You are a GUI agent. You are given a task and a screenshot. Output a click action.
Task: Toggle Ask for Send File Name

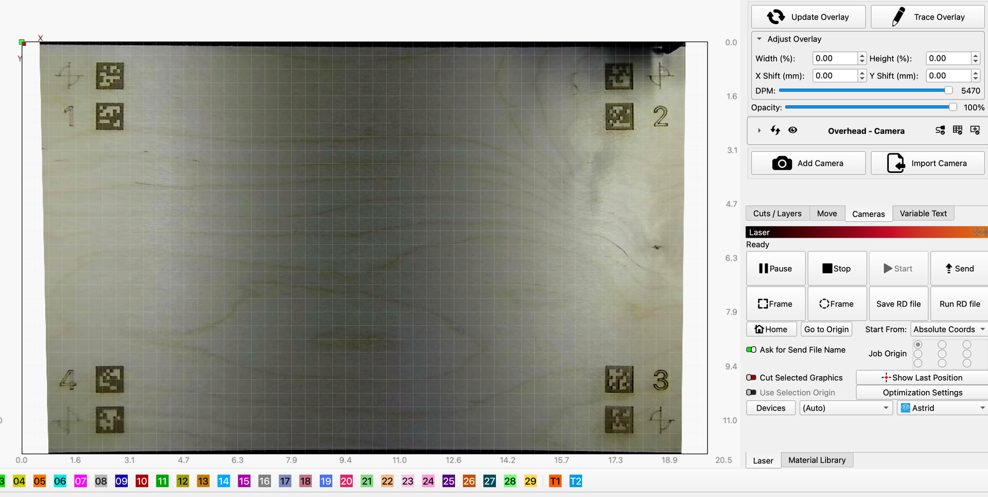tap(751, 350)
